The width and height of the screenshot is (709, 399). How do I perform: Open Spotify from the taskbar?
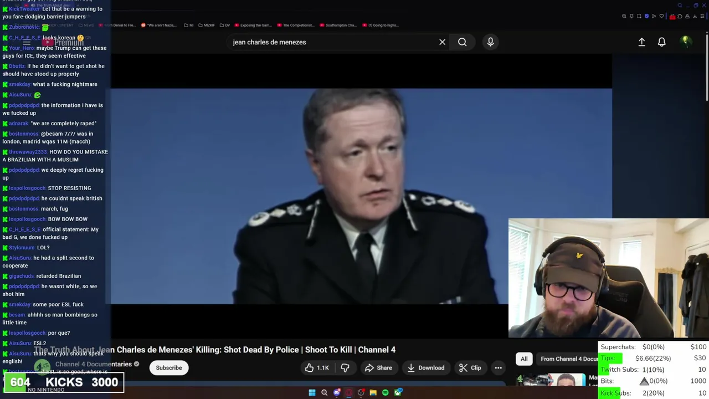point(386,392)
